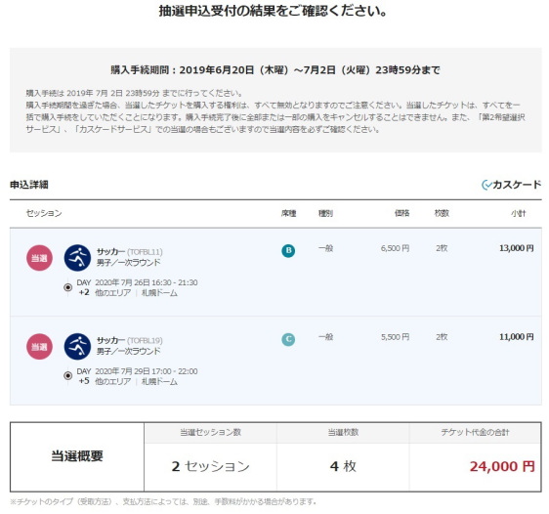Click the seat category B badge
Image resolution: width=549 pixels, height=514 pixels.
(288, 251)
